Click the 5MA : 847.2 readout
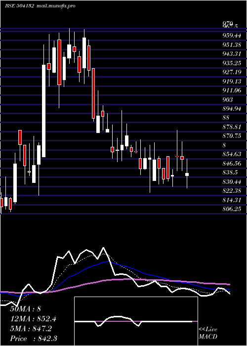This screenshot has width=247, height=346. click(31, 329)
